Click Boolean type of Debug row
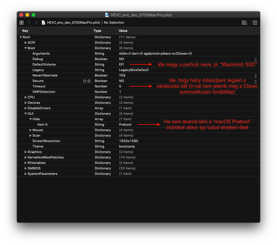277x245 pixels. 101,59
